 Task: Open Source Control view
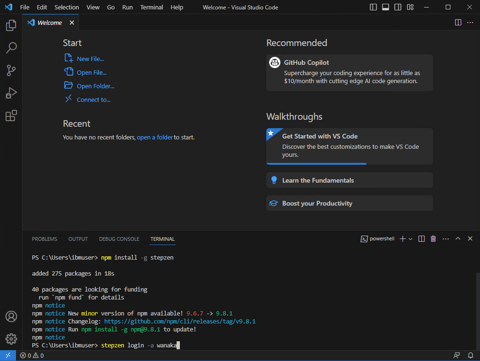11,70
